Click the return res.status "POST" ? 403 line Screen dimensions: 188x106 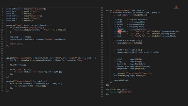click(x=41, y=30)
